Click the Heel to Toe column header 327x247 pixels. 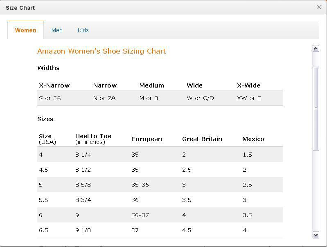click(93, 139)
